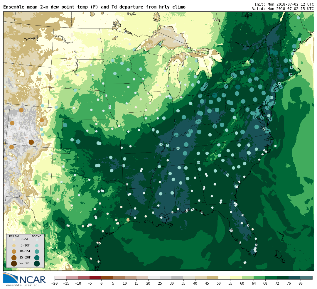Click the '80' colorbar tick label
317x289 pixels.
[301, 283]
